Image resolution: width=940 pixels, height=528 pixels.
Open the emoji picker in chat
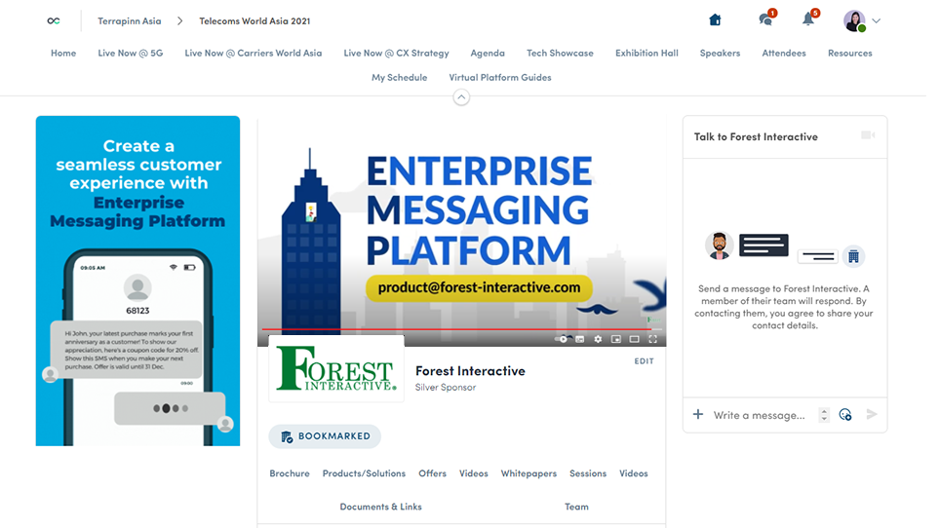click(x=845, y=414)
